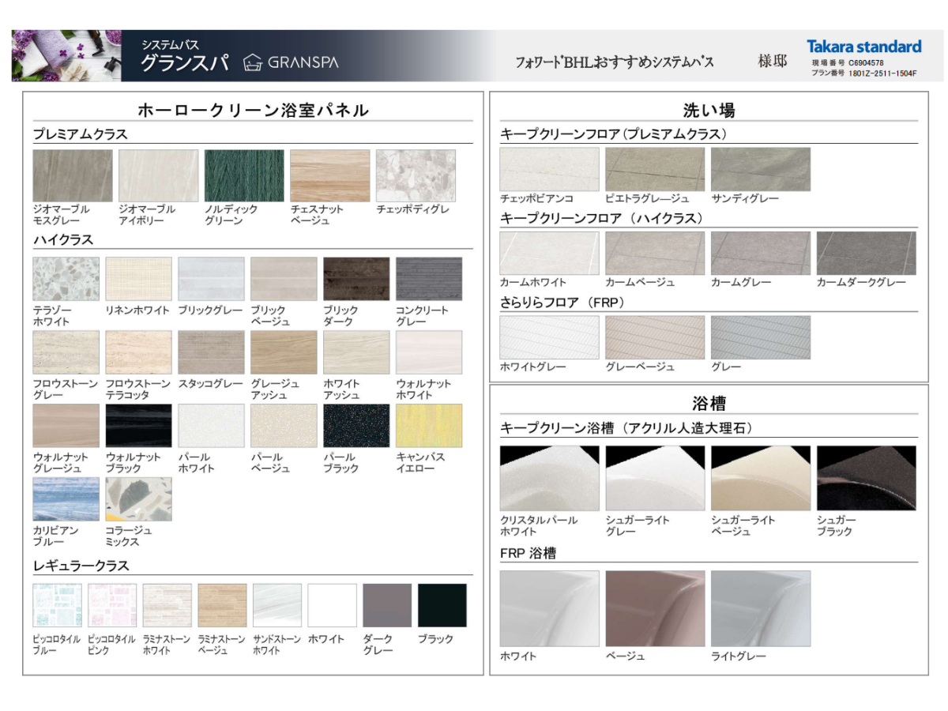Select the カームダークグレー floor swatch
Viewport: 948px width, 711px height.
pos(866,253)
